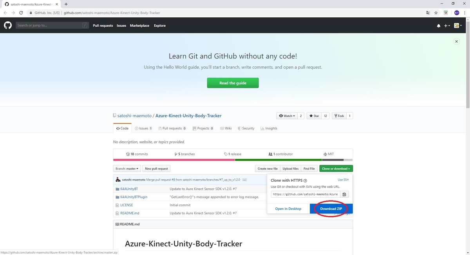Viewport: 470px width, 255px height.
Task: Open the K4AUnityBTPlugin folder
Action: click(x=134, y=197)
